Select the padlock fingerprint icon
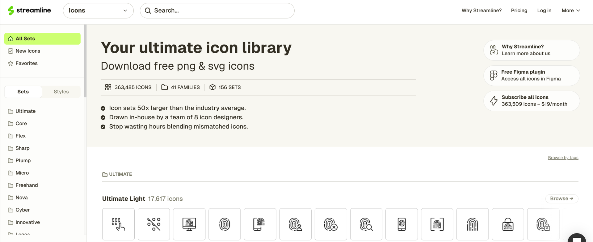This screenshot has height=242, width=593. pos(508,224)
